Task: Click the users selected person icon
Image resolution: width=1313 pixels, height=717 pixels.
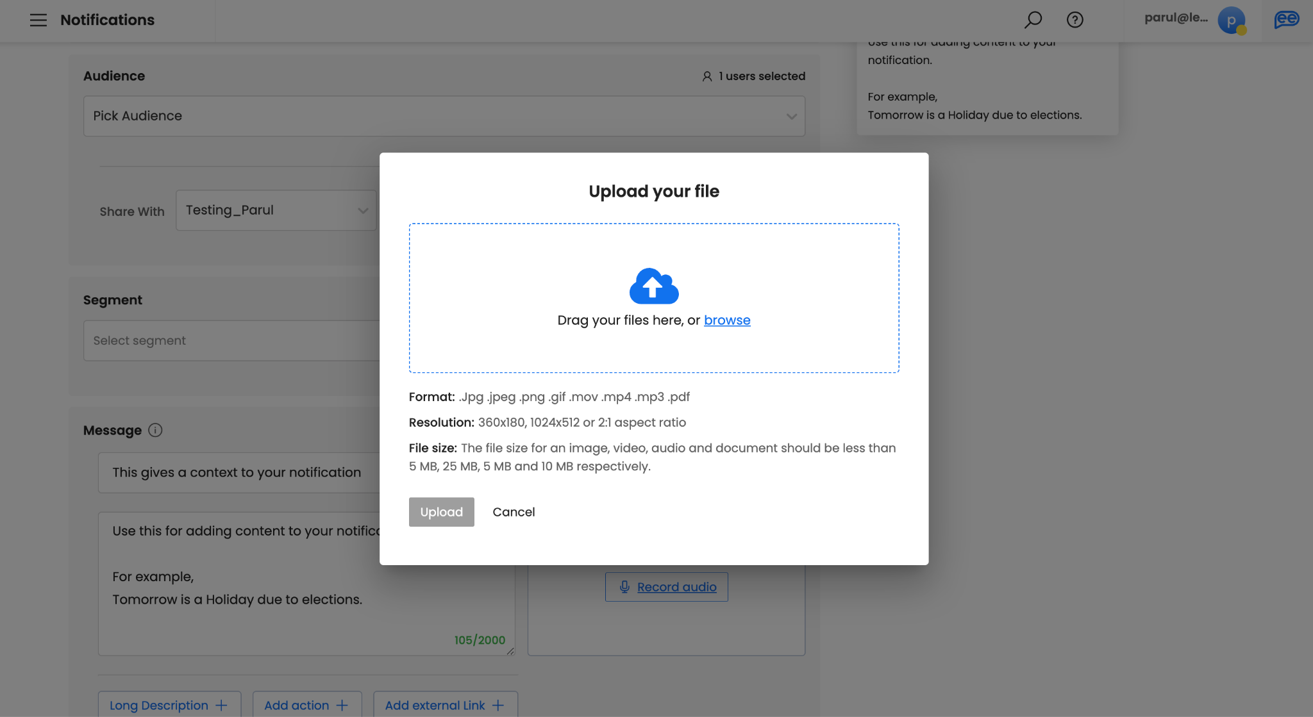Action: pos(707,76)
